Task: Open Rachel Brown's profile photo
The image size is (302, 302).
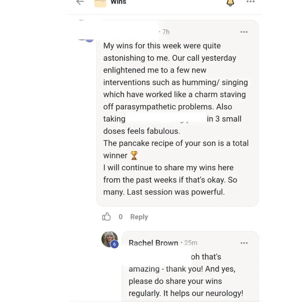Action: click(109, 239)
